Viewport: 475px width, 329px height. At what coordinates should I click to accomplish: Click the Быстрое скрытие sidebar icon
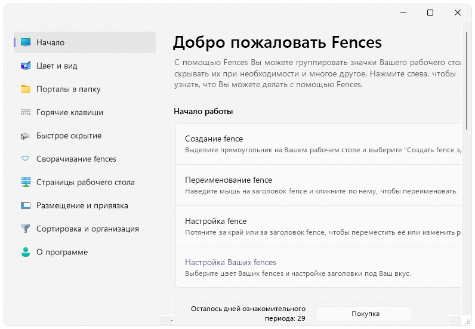[x=26, y=136]
